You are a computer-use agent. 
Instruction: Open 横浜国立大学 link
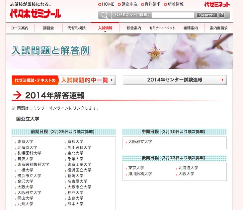[79, 170]
